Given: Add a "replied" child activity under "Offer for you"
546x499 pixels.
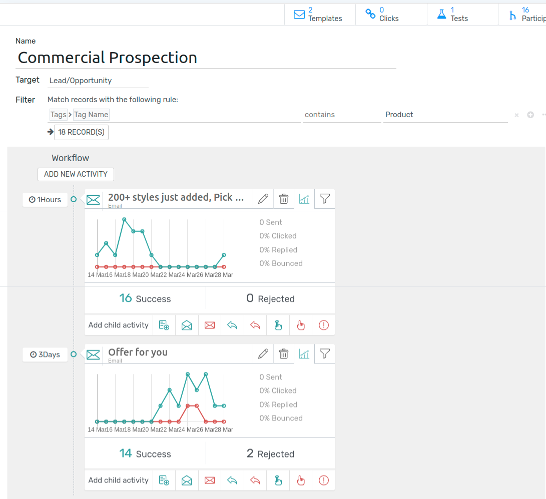Looking at the screenshot, I should (232, 480).
